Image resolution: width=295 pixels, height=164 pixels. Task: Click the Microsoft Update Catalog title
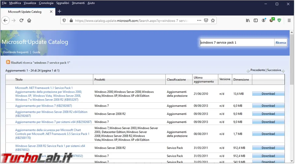(x=35, y=42)
